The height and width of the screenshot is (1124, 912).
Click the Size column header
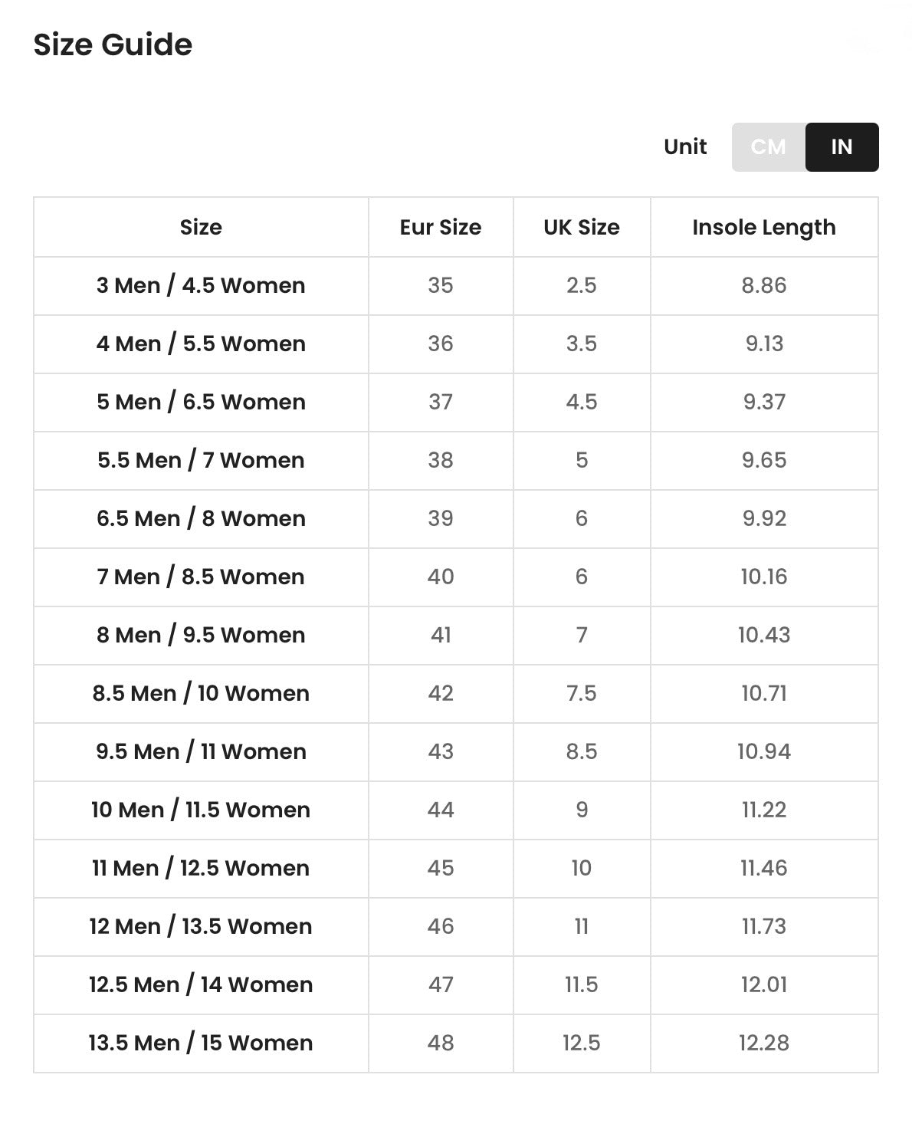[x=201, y=227]
